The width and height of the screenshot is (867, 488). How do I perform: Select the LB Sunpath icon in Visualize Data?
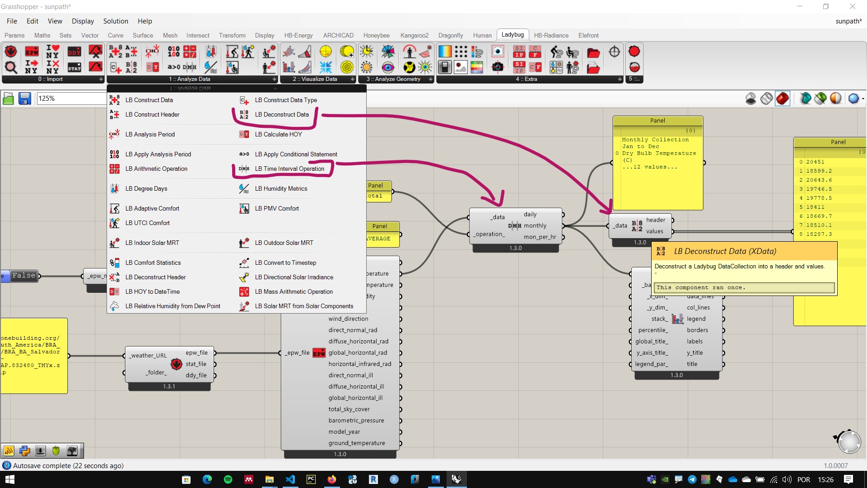(x=326, y=52)
